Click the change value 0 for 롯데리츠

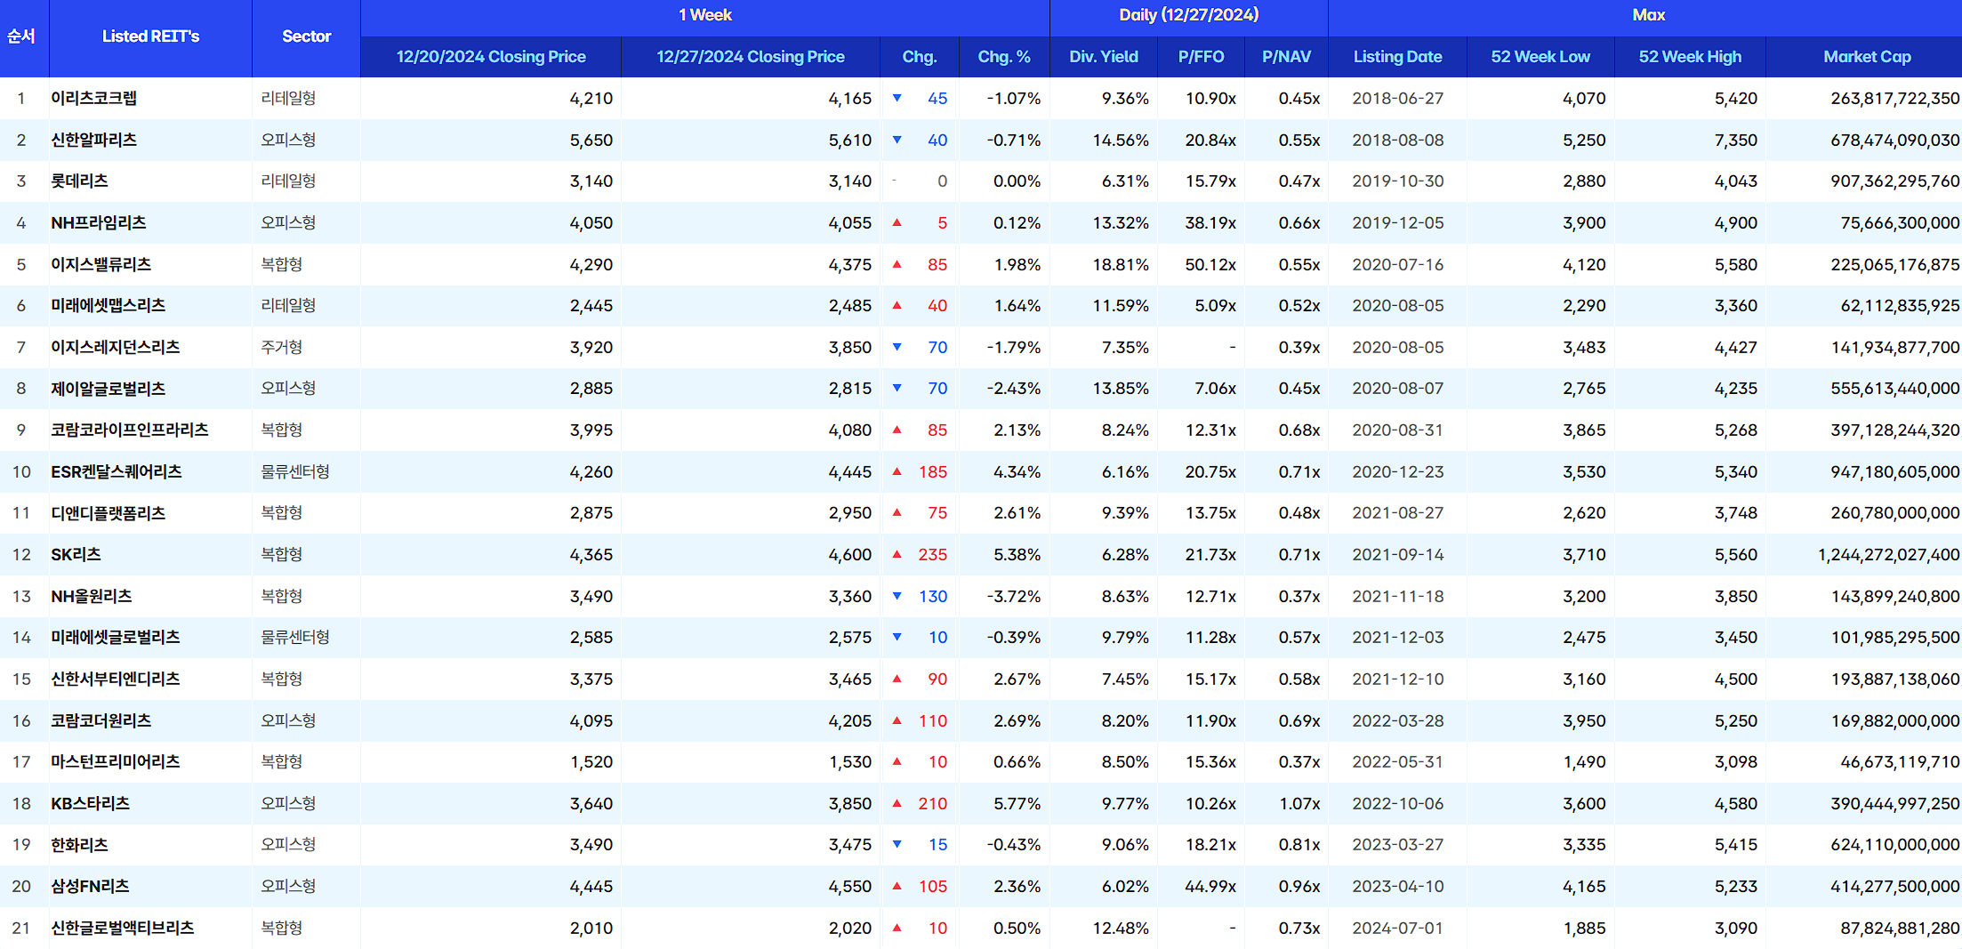click(942, 181)
